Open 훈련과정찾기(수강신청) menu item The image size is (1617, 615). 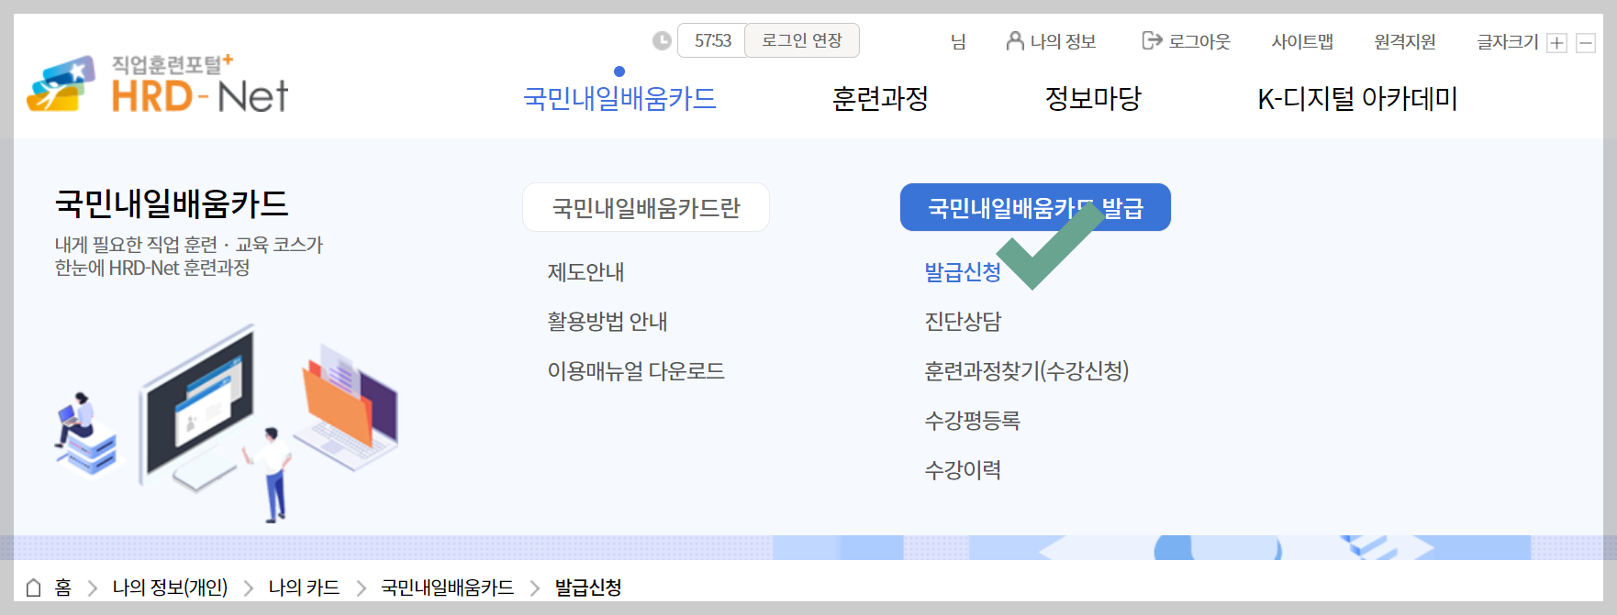pos(1027,371)
